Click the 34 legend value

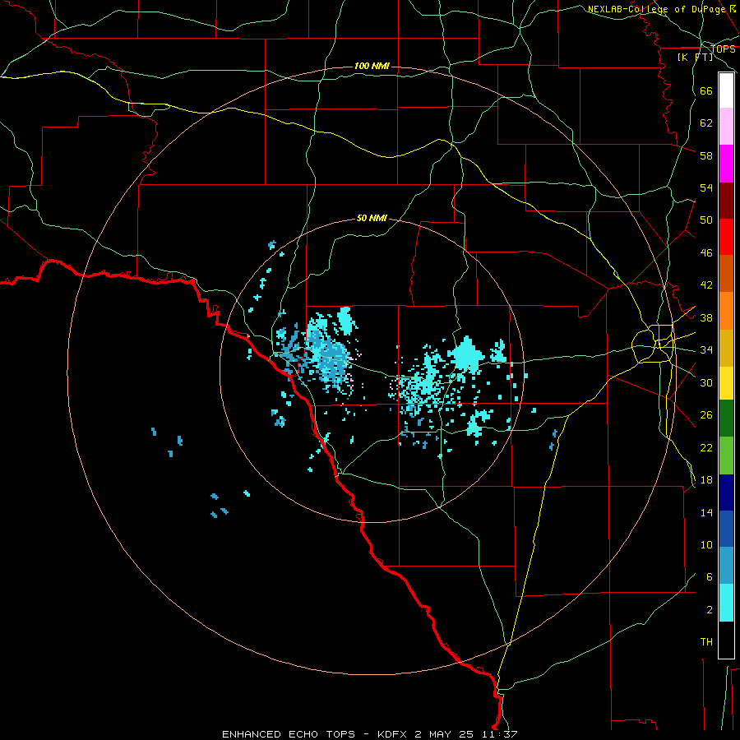[706, 350]
